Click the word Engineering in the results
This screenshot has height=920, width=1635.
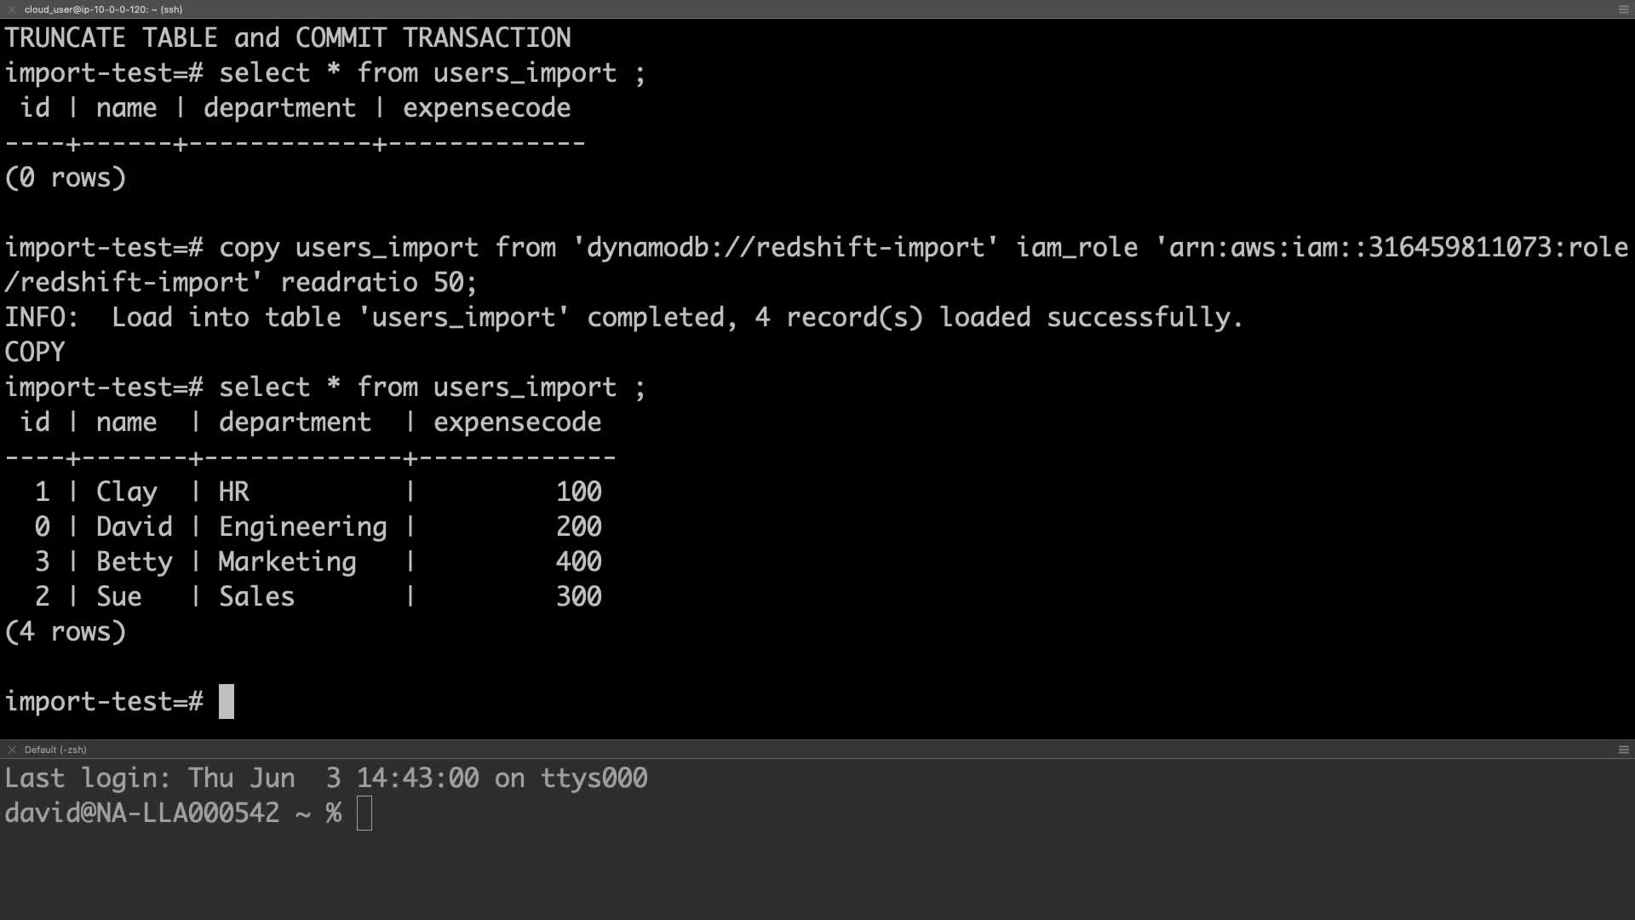coord(302,527)
